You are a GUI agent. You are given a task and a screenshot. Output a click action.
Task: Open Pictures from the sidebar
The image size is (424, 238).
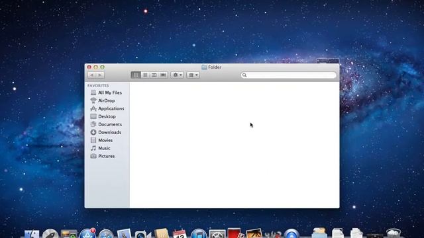click(107, 156)
